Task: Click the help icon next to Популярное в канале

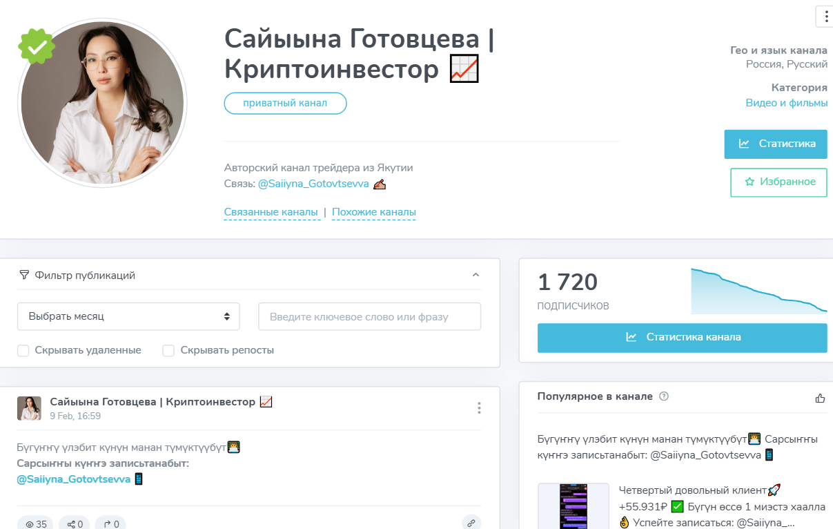Action: [664, 396]
